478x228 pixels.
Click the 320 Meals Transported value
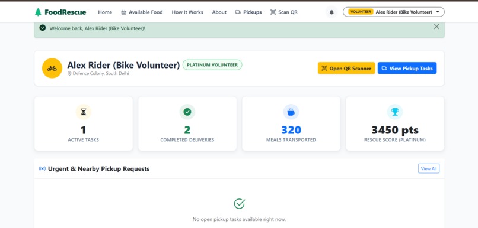[291, 130]
